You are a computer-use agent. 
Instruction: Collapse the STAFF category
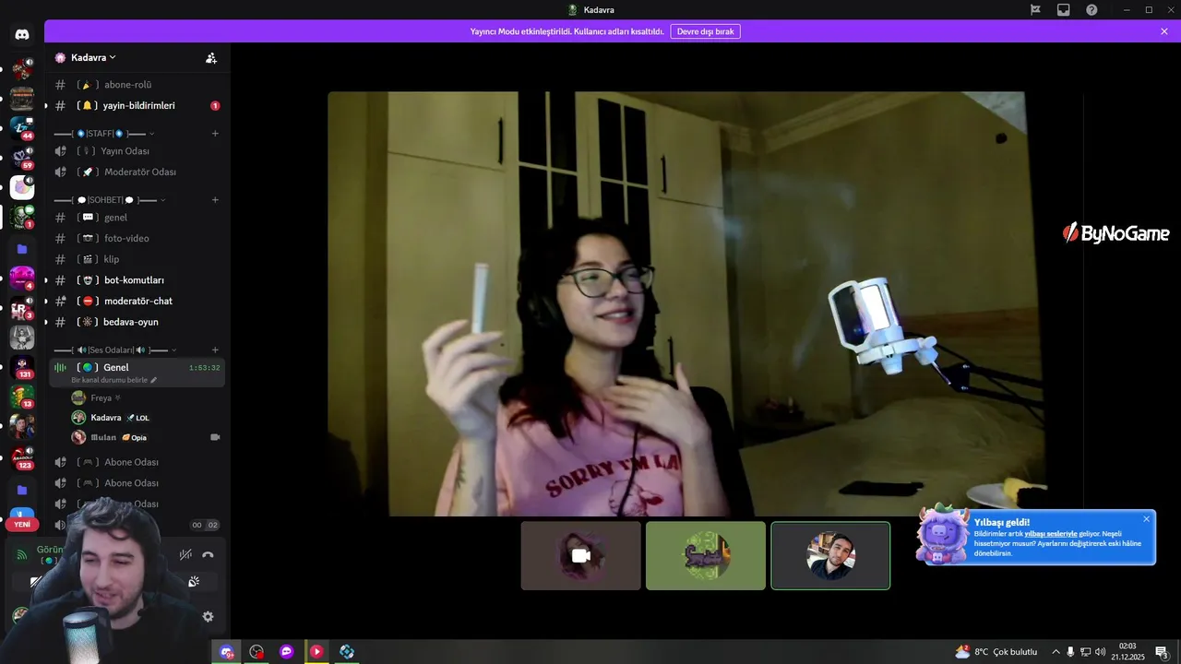104,134
